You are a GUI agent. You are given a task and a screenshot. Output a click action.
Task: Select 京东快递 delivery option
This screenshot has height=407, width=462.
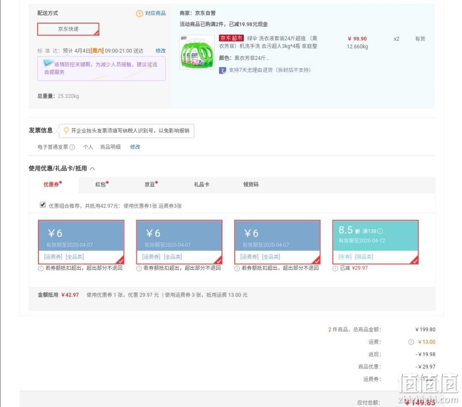[x=68, y=29]
